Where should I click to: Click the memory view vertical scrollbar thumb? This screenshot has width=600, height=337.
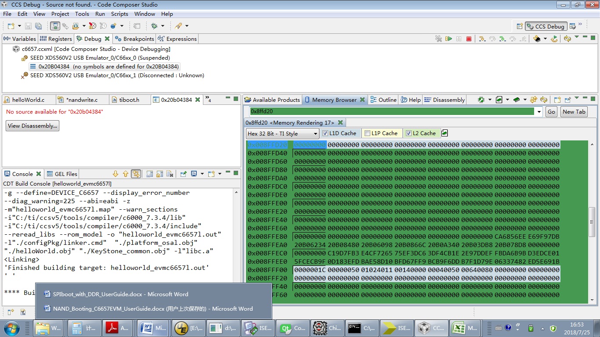(x=592, y=222)
